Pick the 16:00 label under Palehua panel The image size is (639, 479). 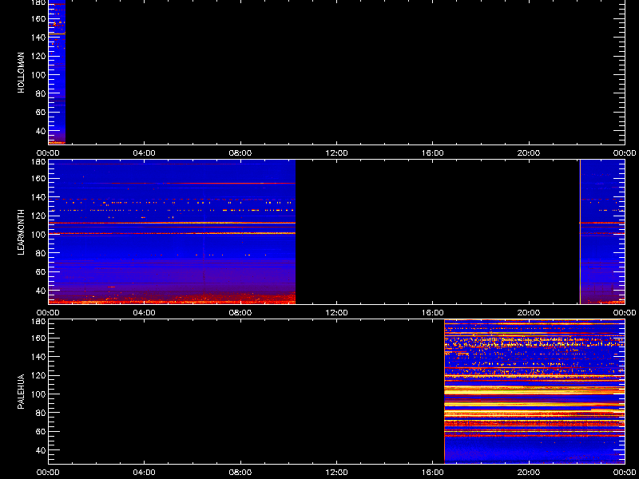pyautogui.click(x=433, y=473)
